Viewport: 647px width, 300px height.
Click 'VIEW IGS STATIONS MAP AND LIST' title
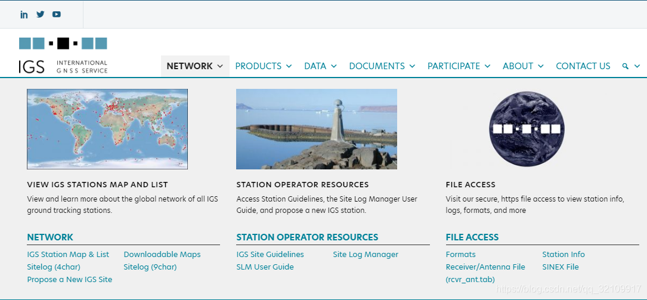tap(97, 184)
